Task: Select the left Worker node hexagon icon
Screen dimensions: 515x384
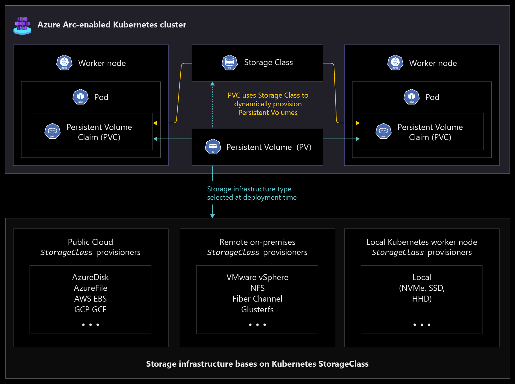Action: click(x=64, y=63)
